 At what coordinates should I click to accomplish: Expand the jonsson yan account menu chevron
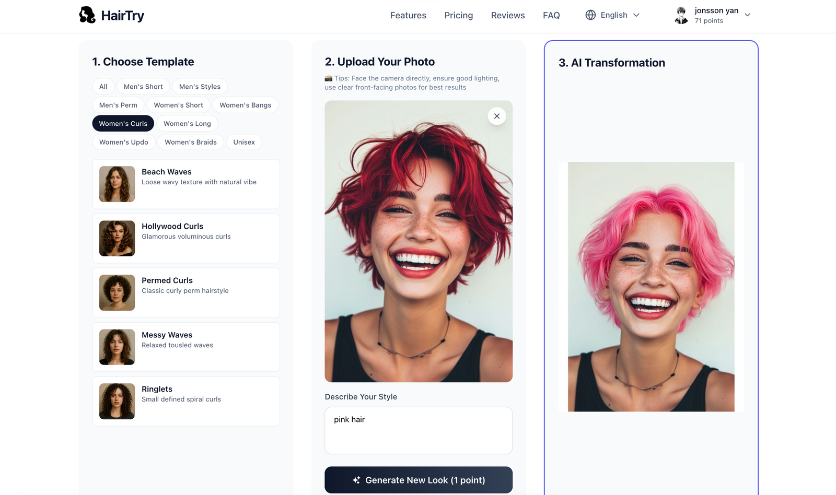(x=748, y=15)
